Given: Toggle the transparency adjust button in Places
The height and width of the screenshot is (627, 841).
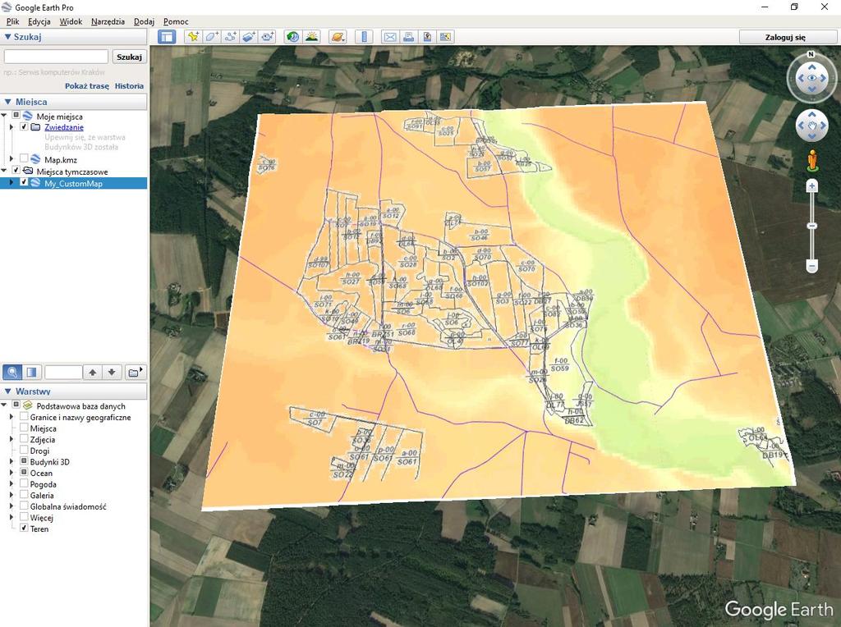Looking at the screenshot, I should (32, 372).
